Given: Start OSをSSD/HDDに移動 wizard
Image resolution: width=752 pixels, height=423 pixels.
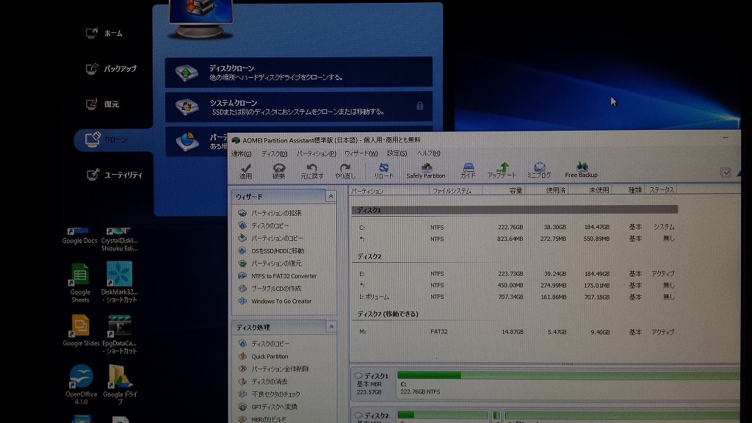Looking at the screenshot, I should (272, 251).
